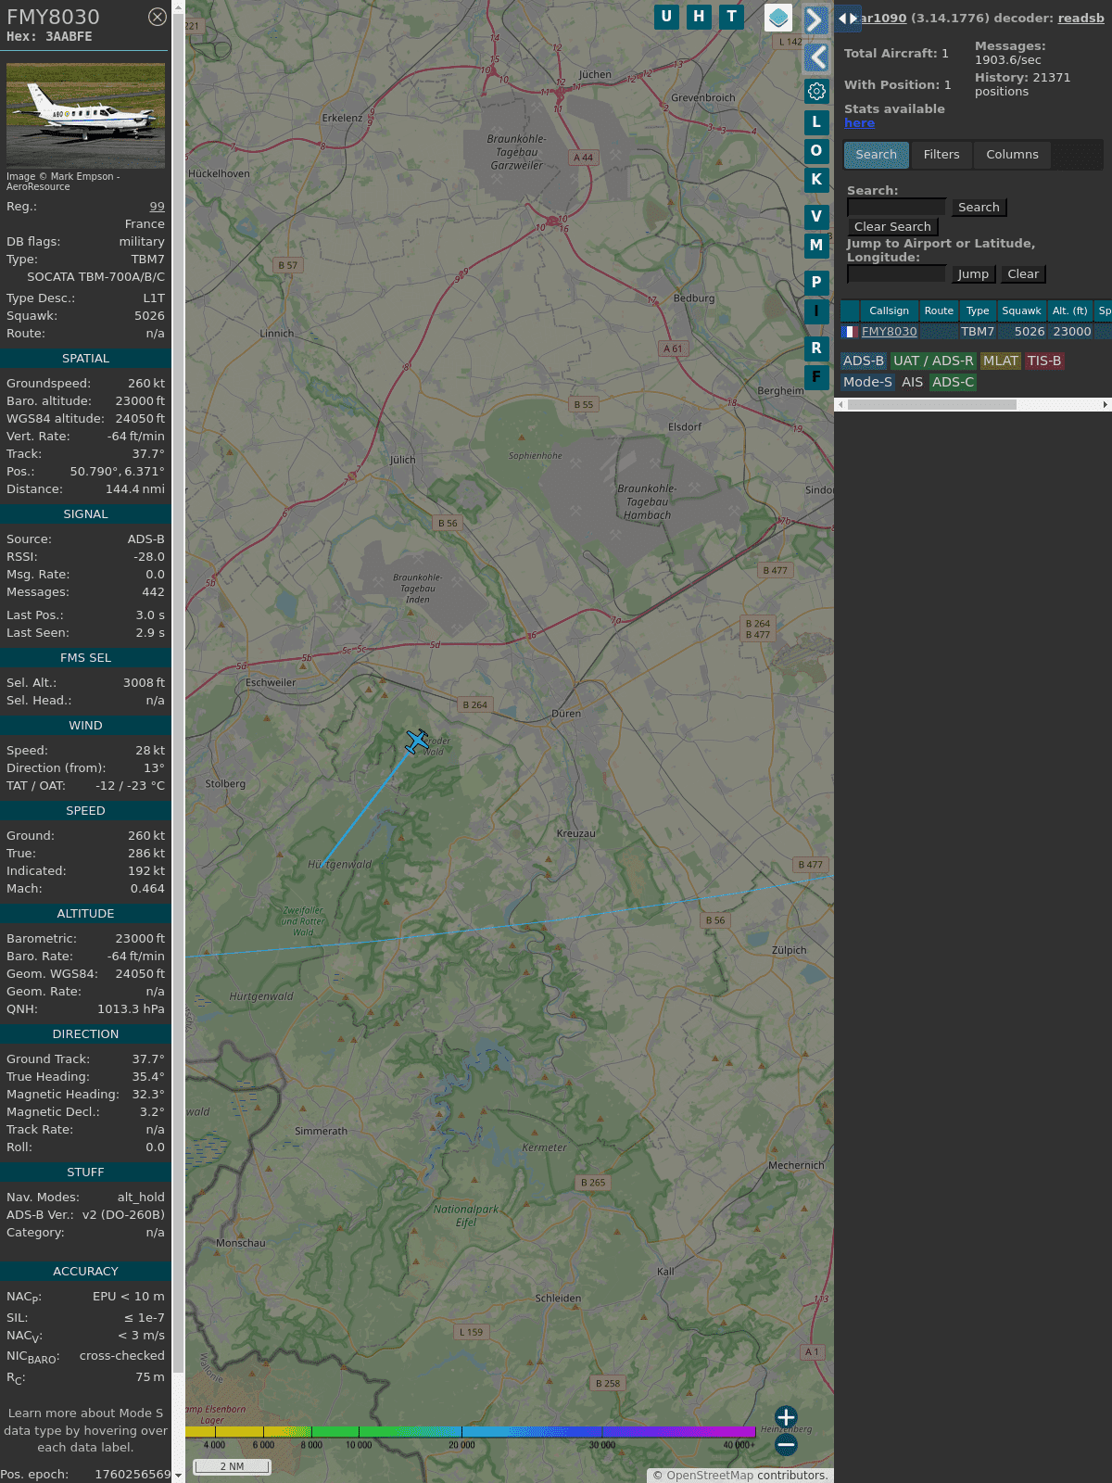Toggle the V map button

pyautogui.click(x=816, y=217)
